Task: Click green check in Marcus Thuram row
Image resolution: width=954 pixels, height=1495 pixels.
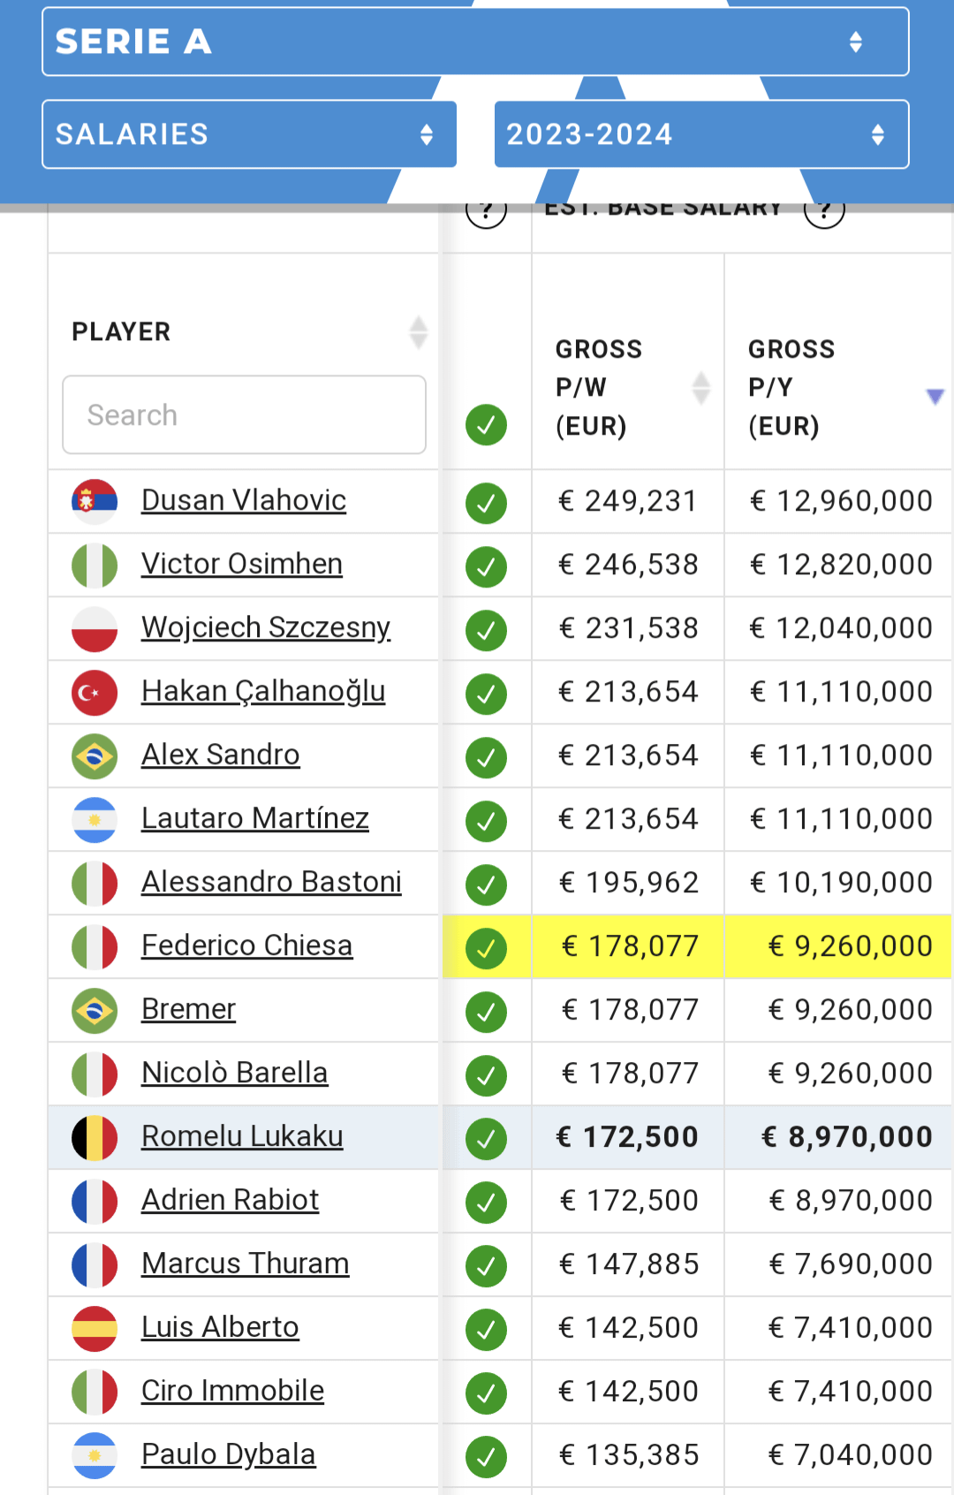Action: (486, 1266)
